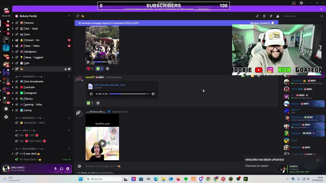Open the Inbox icon in the title bar
The width and height of the screenshot is (326, 183).
tap(294, 3)
